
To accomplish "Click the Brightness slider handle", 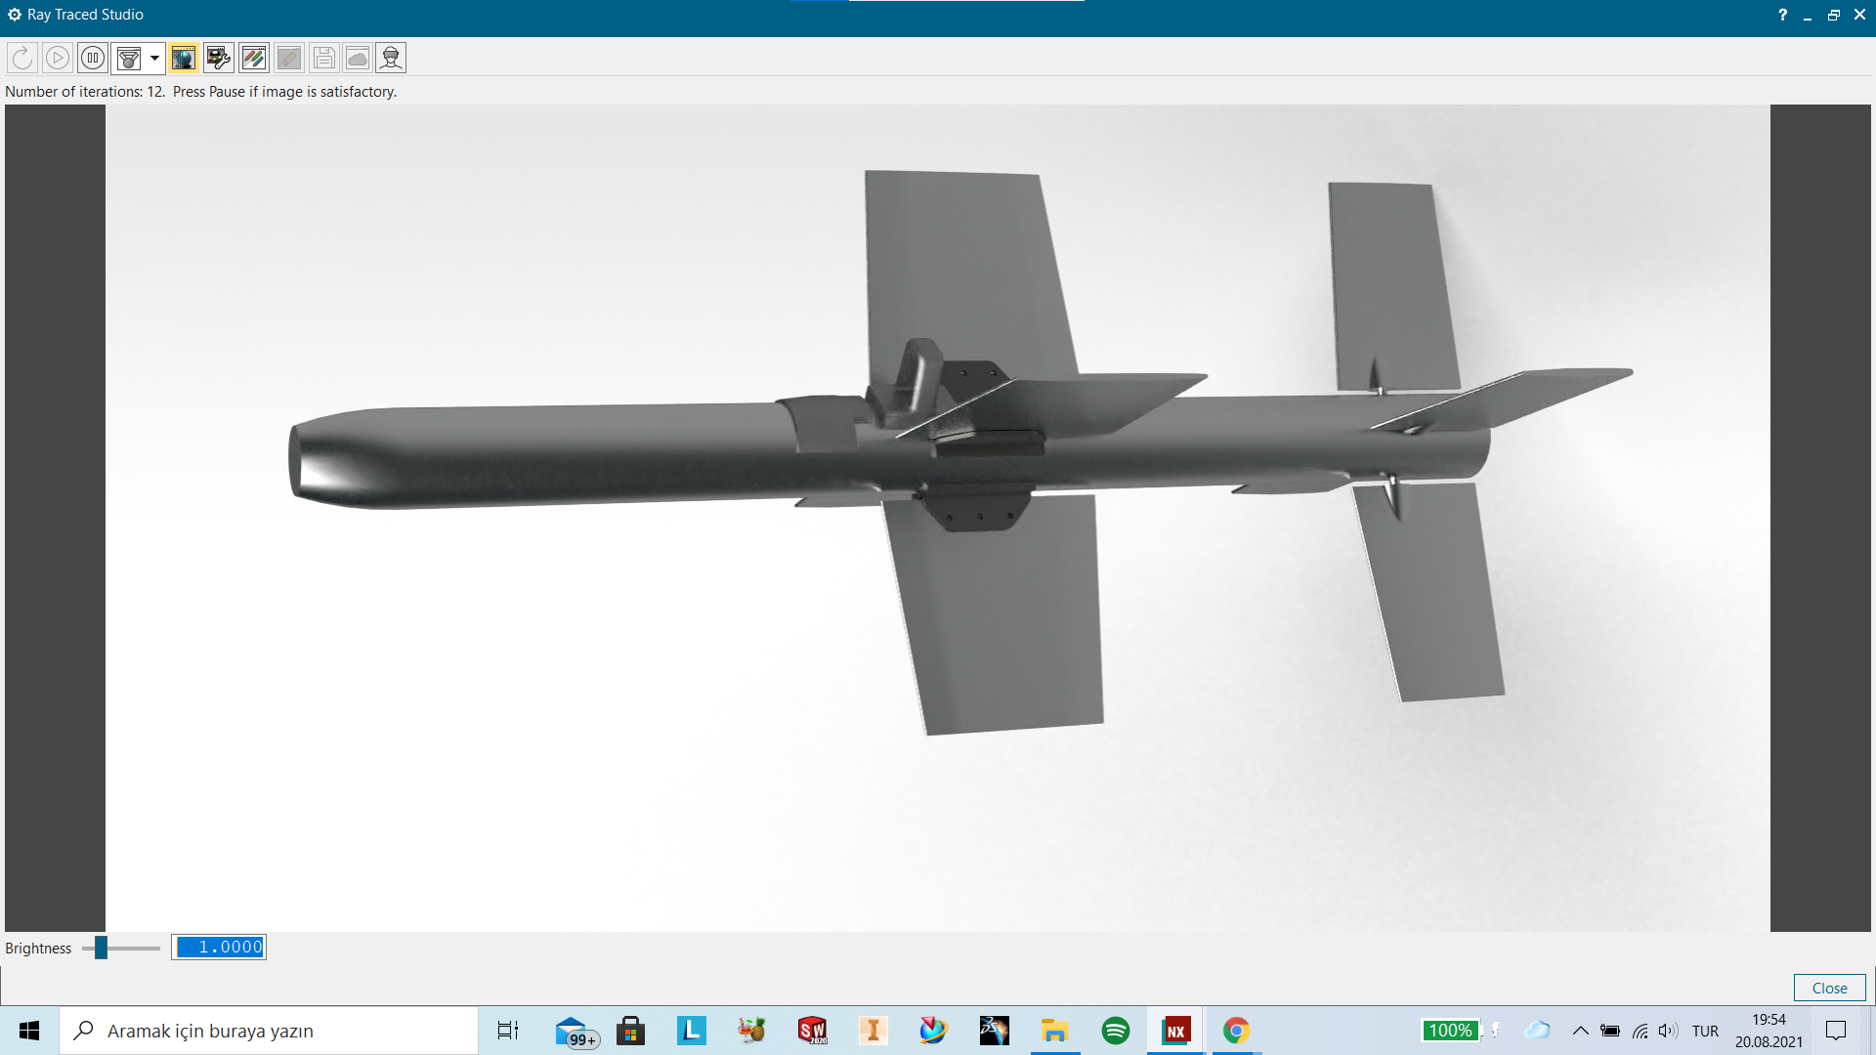I will (x=101, y=948).
